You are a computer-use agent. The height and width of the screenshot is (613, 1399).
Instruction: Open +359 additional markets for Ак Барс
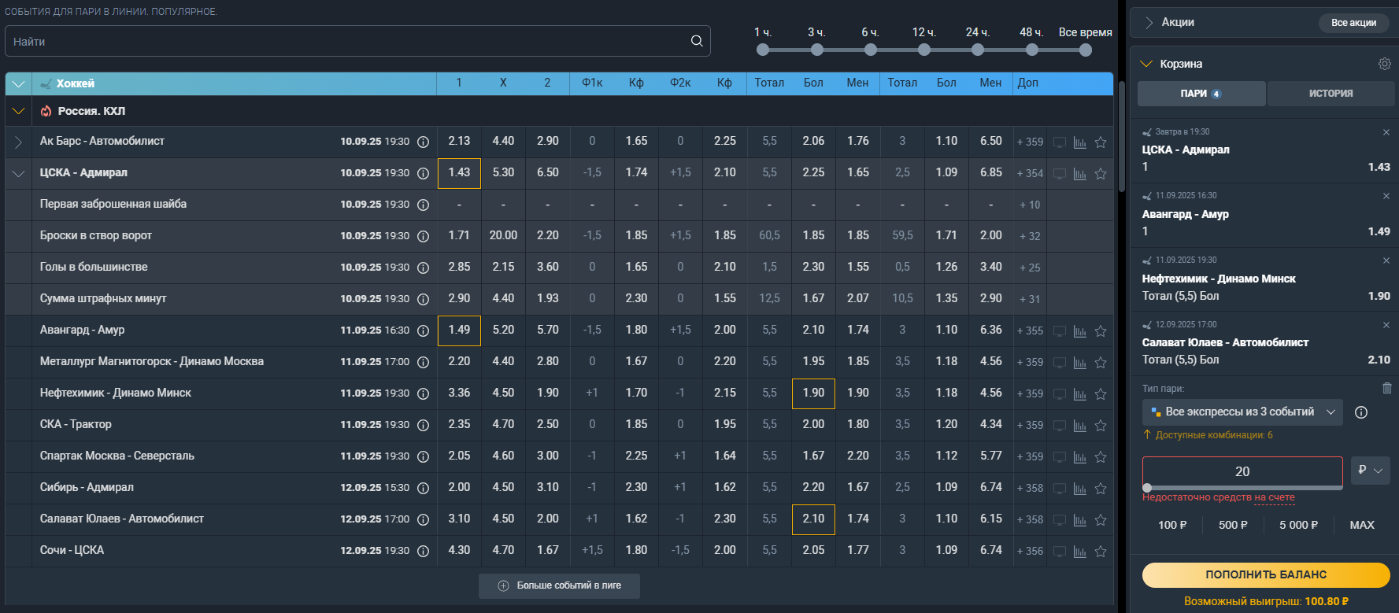click(1030, 142)
